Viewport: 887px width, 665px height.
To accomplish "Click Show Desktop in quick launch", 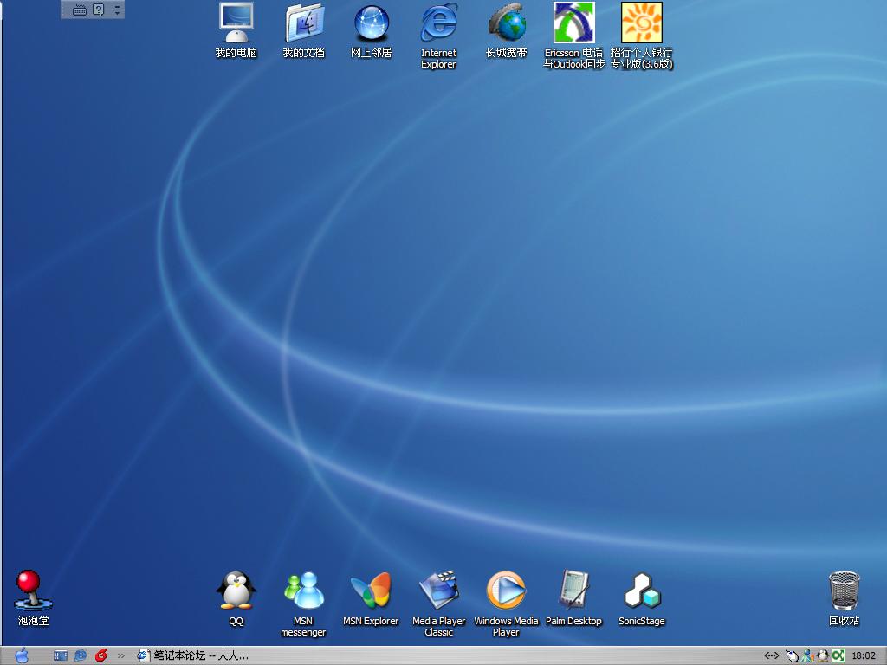I will tap(61, 655).
